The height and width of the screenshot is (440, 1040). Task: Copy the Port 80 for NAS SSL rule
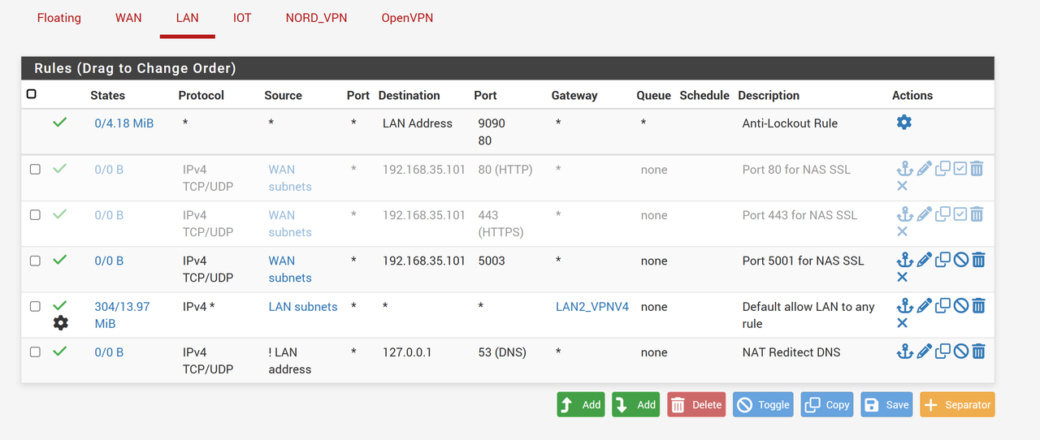tap(942, 169)
